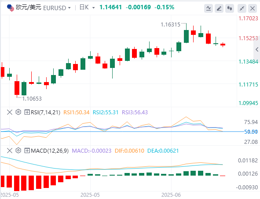Click the 2025-06 time axis label
This screenshot has width=260, height=199.
pyautogui.click(x=171, y=195)
